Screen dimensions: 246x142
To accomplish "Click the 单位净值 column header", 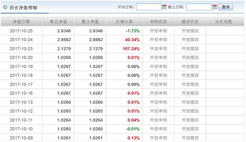I will coord(58,22).
